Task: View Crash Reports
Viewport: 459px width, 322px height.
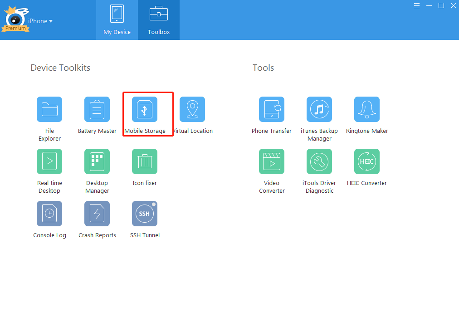Action: (x=97, y=213)
